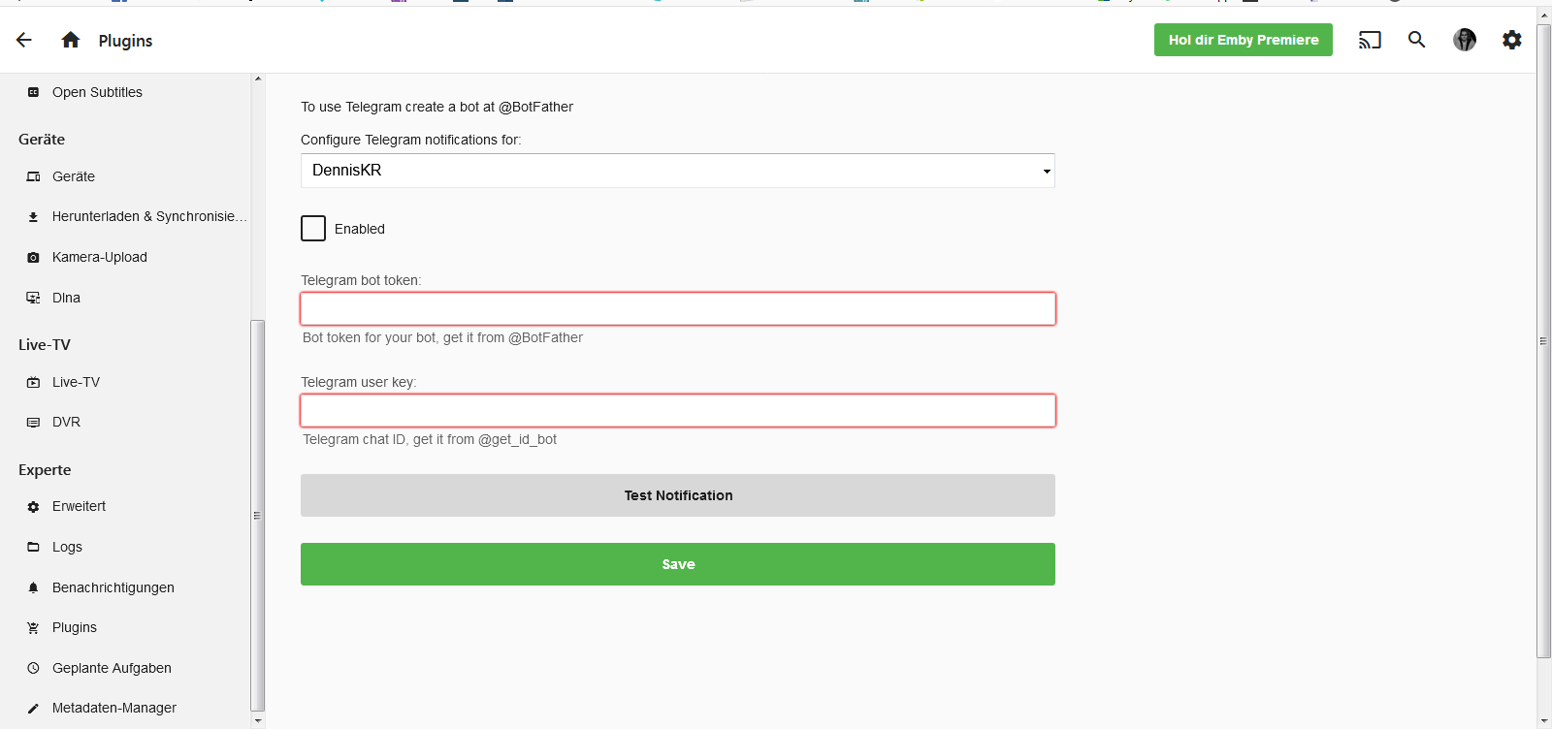The image size is (1552, 729).
Task: Click the sidebar scroll down arrow
Action: pos(257,720)
